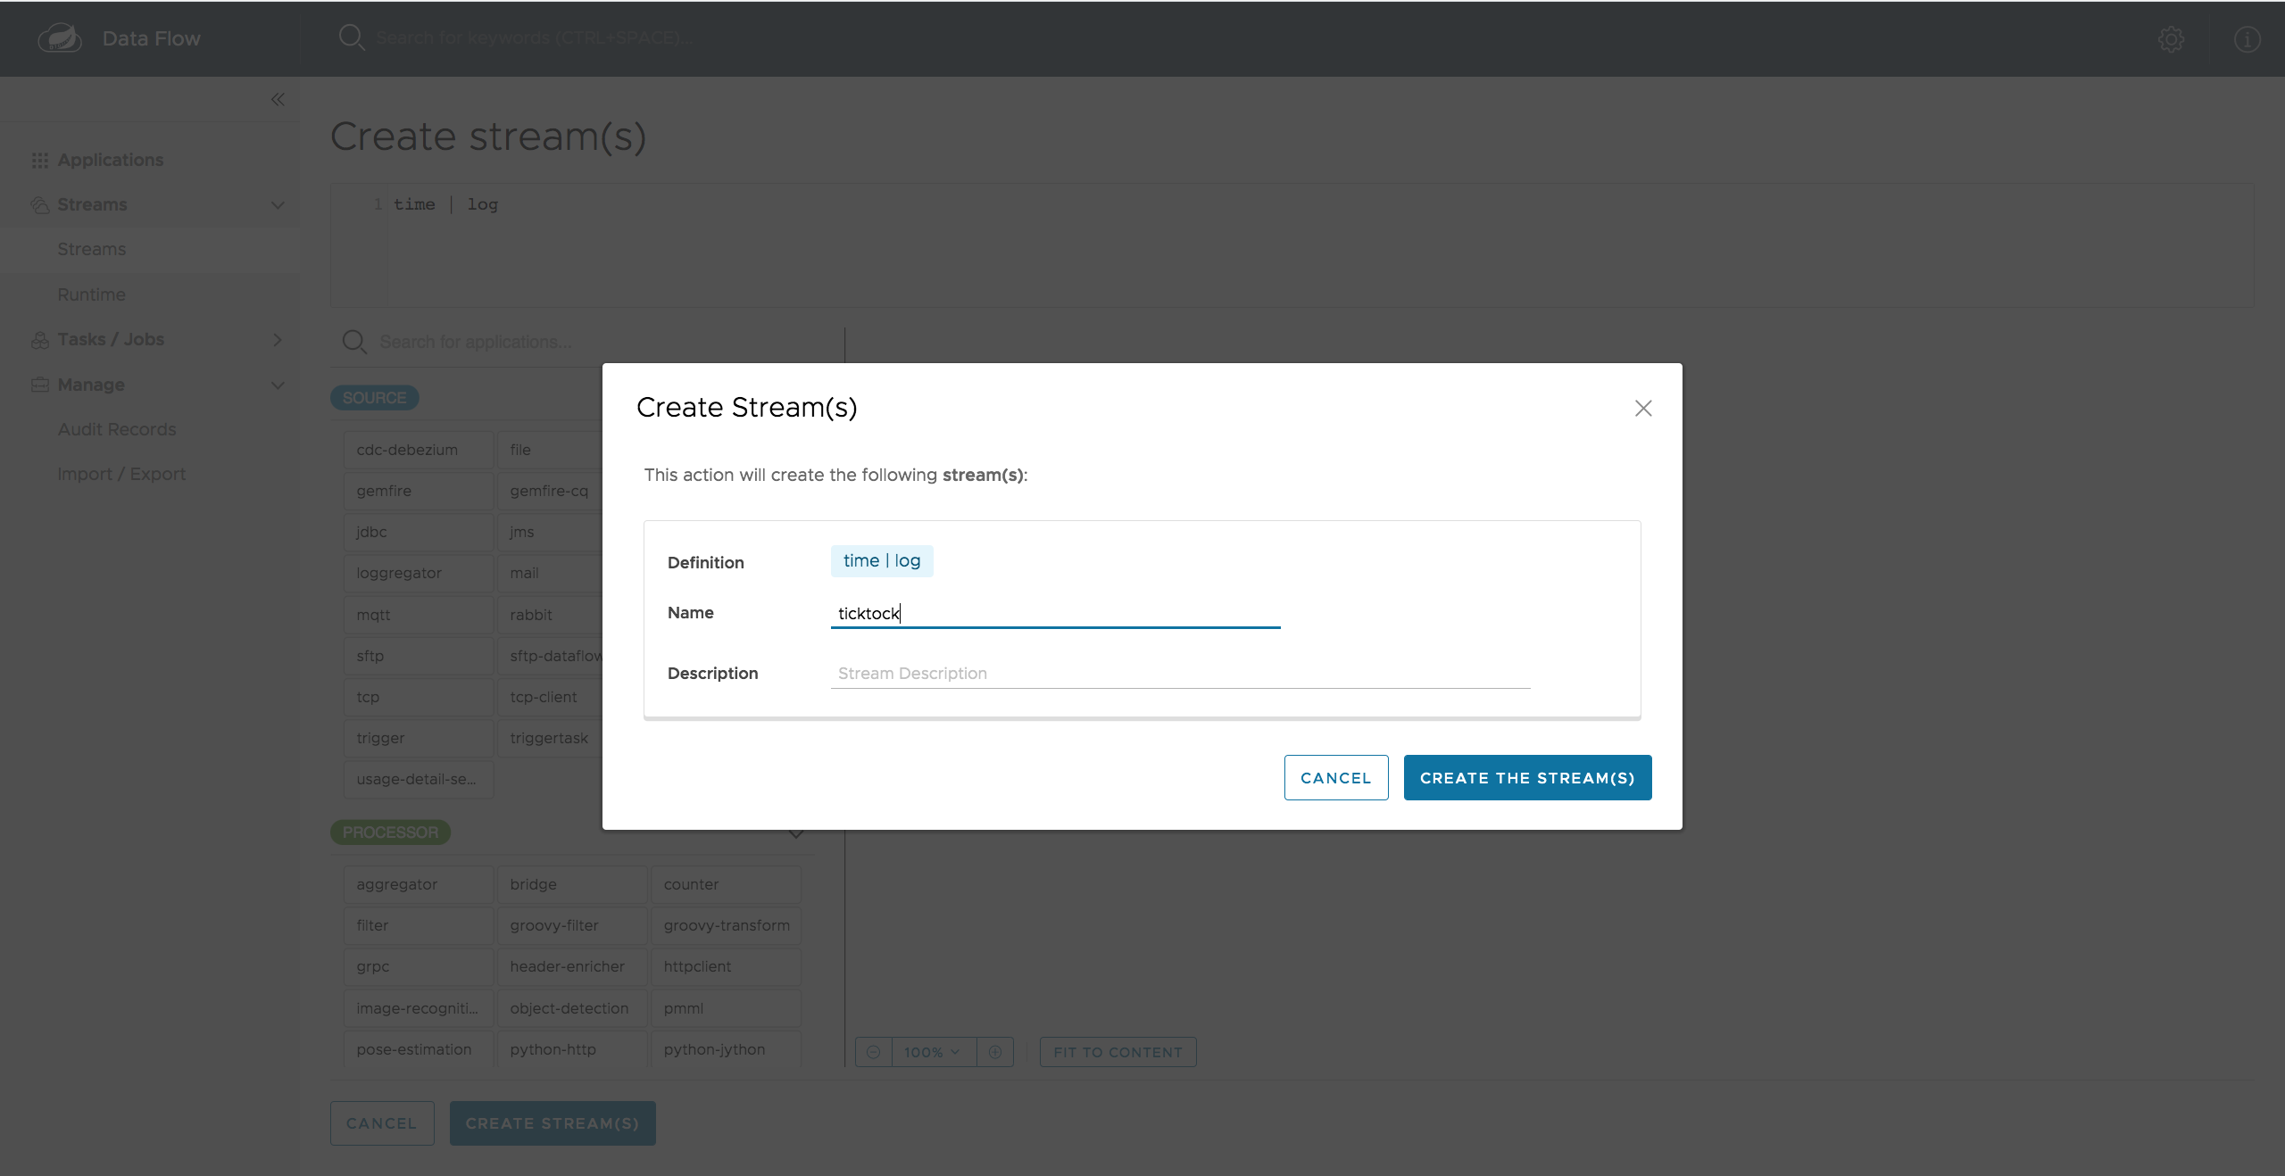Click the zoom in plus icon
Image resolution: width=2285 pixels, height=1176 pixels.
coord(995,1052)
